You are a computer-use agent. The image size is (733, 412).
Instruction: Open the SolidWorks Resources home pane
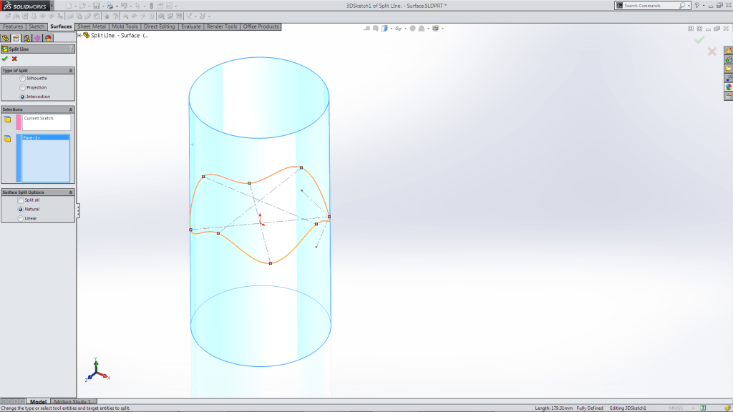pyautogui.click(x=728, y=50)
